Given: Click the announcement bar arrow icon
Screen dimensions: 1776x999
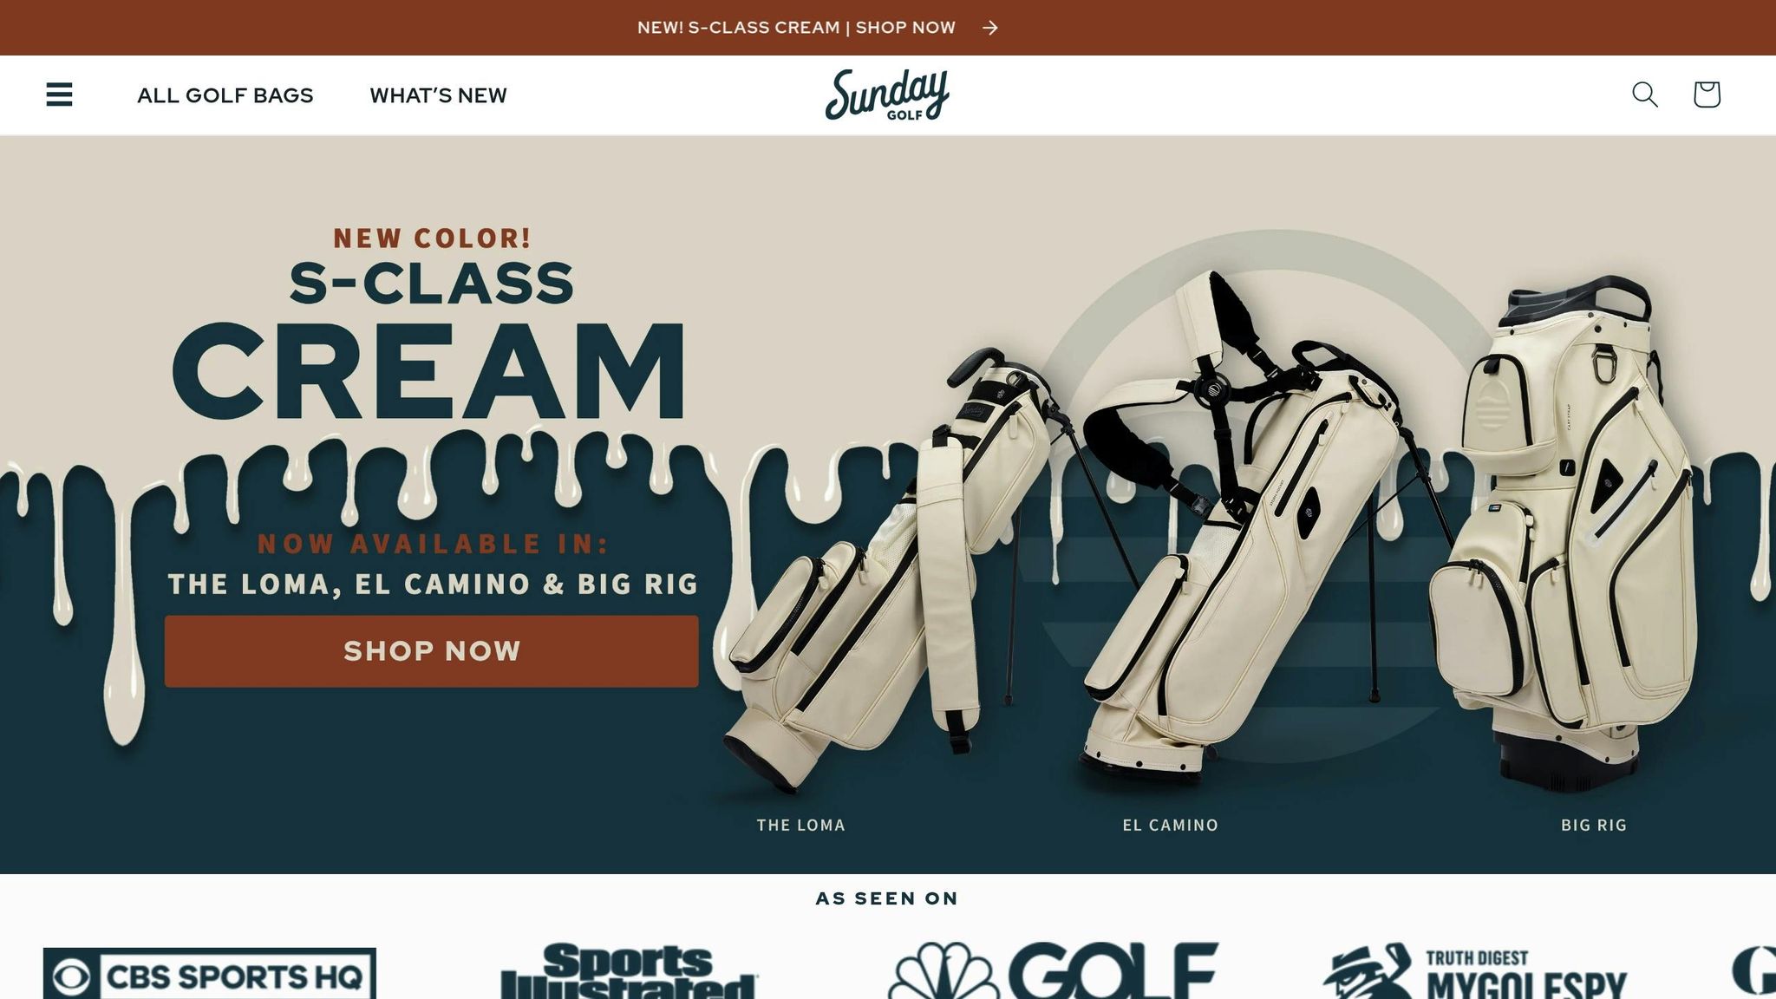Looking at the screenshot, I should pos(990,28).
